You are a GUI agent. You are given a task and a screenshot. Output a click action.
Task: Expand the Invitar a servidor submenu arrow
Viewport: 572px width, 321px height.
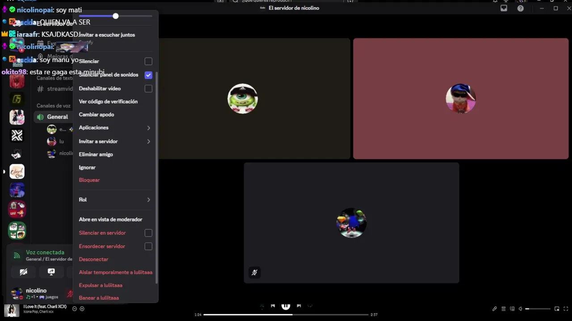[148, 141]
